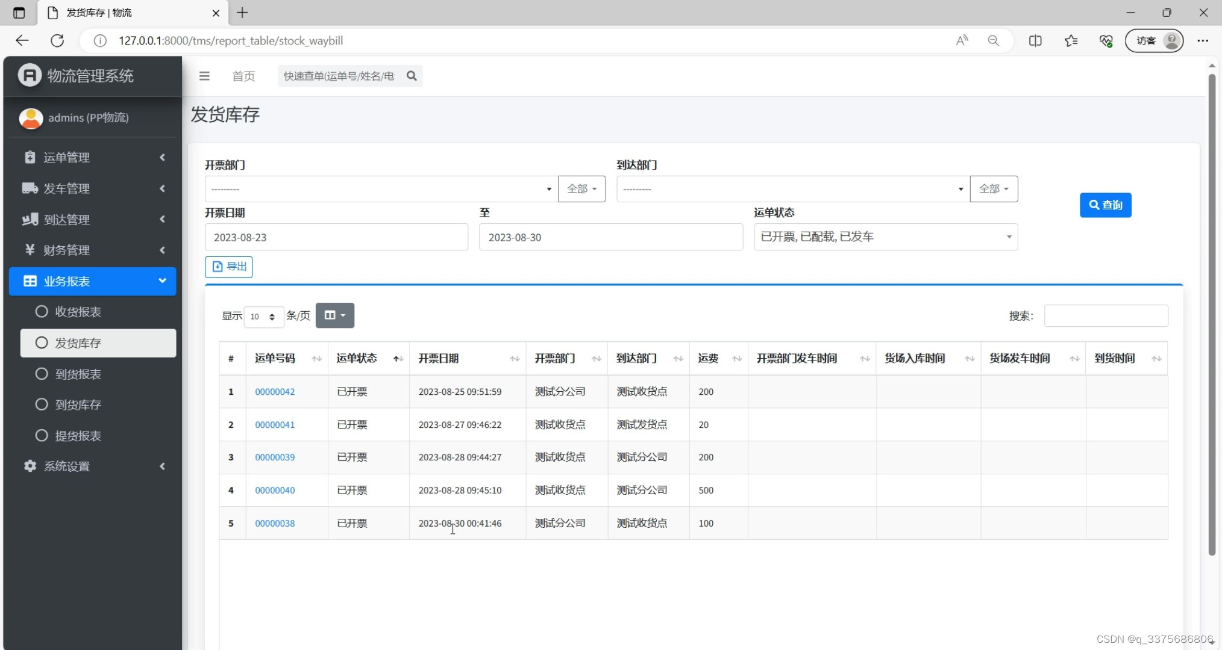Click the hamburger sidebar toggle icon
This screenshot has height=650, width=1222.
click(x=204, y=76)
